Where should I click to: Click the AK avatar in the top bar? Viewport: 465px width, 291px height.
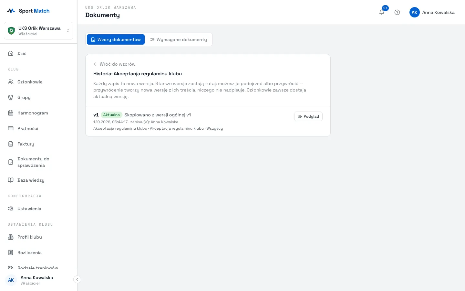click(415, 12)
